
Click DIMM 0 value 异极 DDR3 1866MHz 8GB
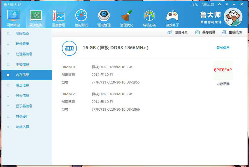[112, 67]
